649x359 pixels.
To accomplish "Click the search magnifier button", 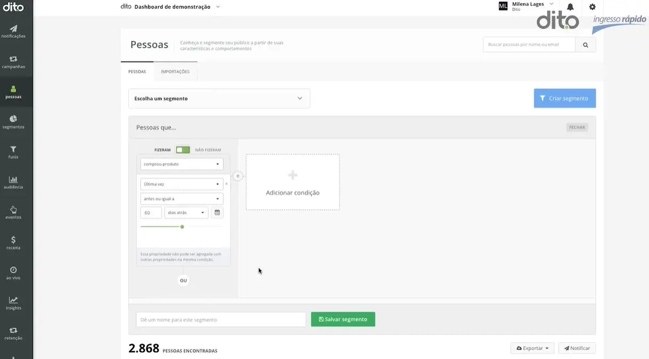I will [x=585, y=45].
